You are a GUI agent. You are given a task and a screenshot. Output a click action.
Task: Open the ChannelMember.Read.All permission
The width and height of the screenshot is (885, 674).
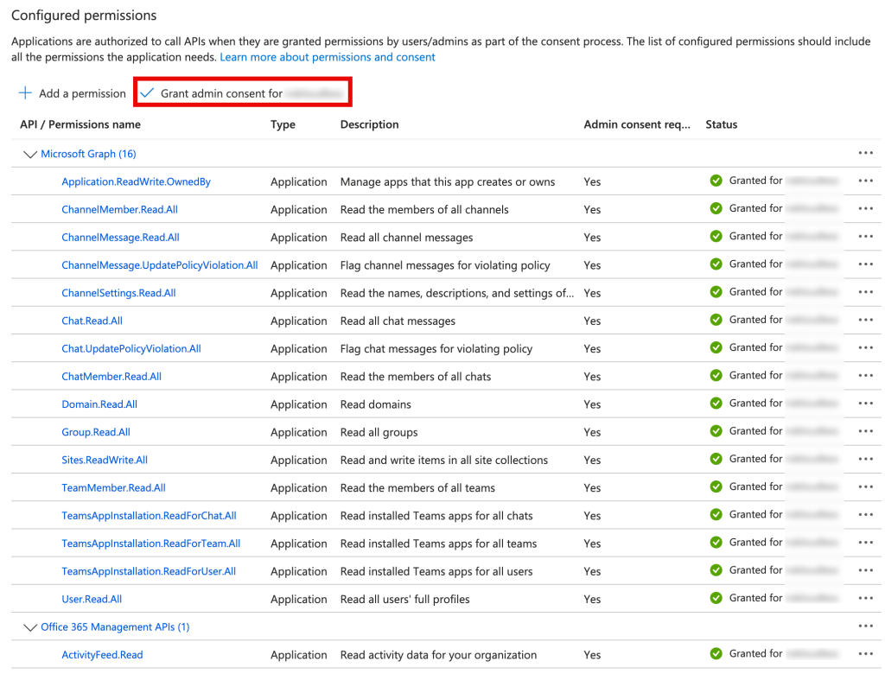[119, 209]
